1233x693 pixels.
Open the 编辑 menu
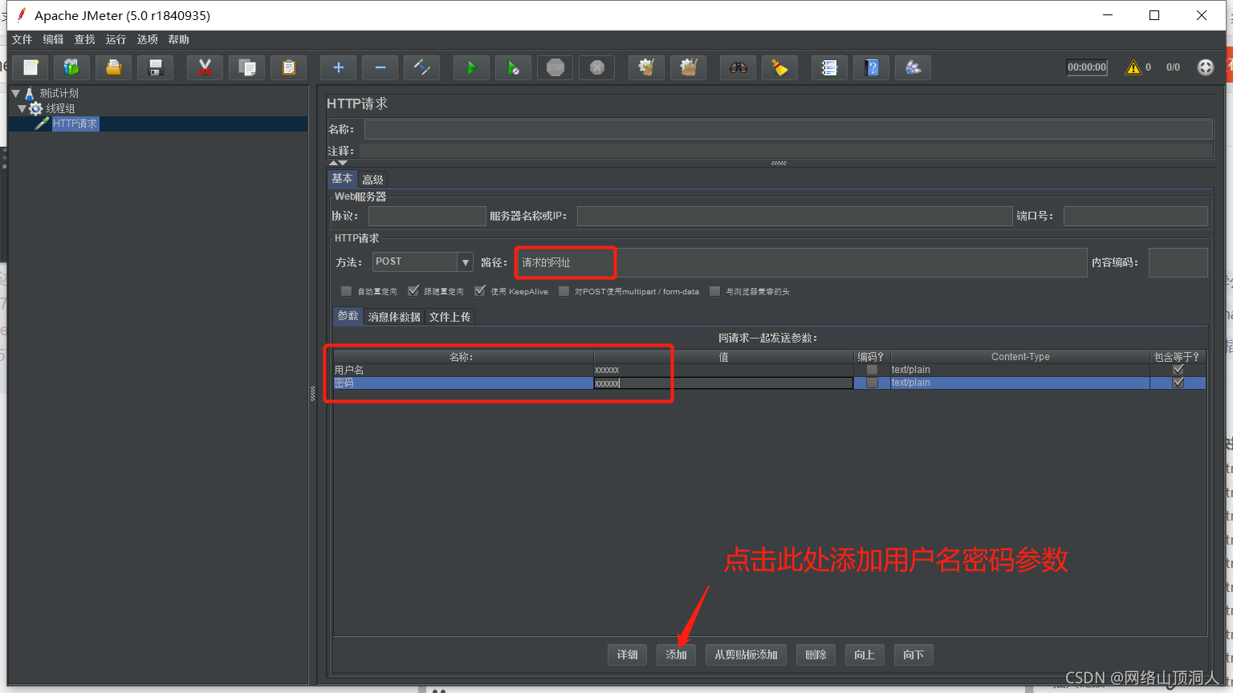point(53,39)
